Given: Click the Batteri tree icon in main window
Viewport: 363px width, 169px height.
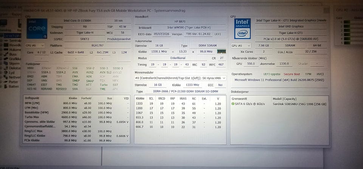Looking at the screenshot, I should click(x=6, y=86).
